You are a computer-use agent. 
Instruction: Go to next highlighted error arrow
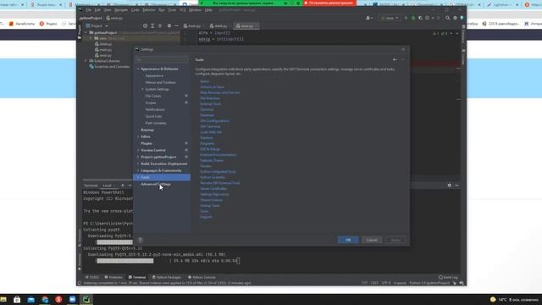coord(456,34)
